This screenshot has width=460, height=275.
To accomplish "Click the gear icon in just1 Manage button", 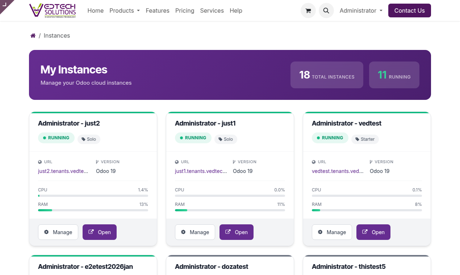I will pos(183,232).
